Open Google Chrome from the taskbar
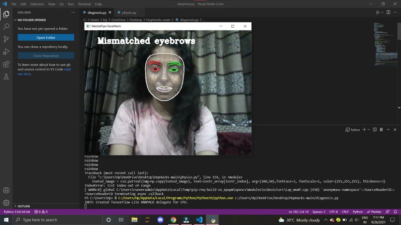401x225 pixels. [x=174, y=220]
